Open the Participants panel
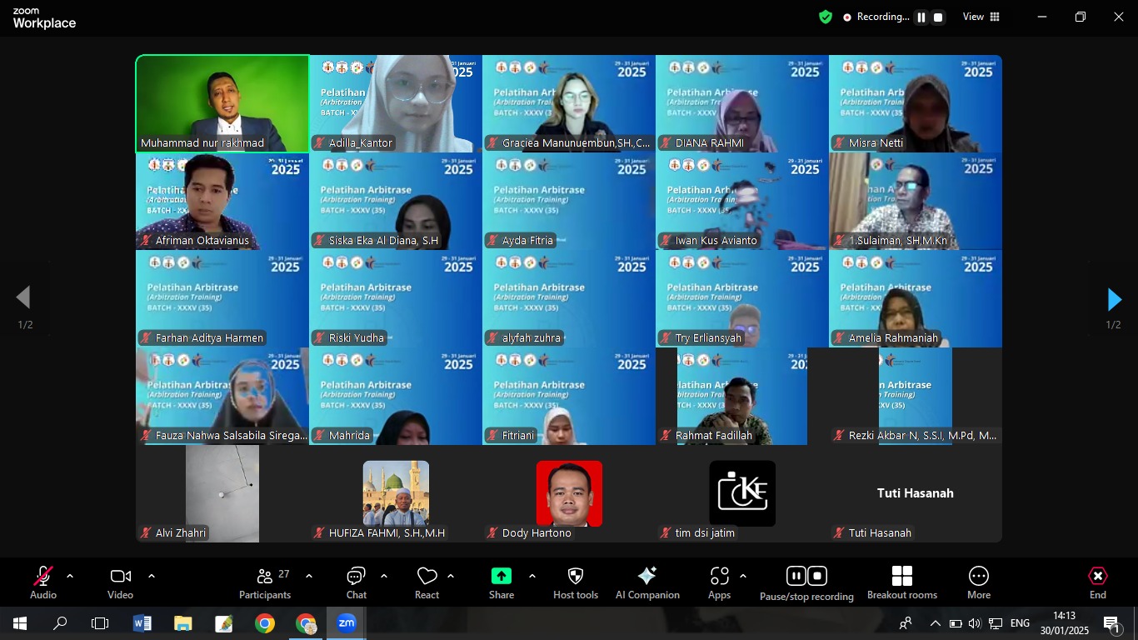Image resolution: width=1138 pixels, height=640 pixels. [x=265, y=582]
